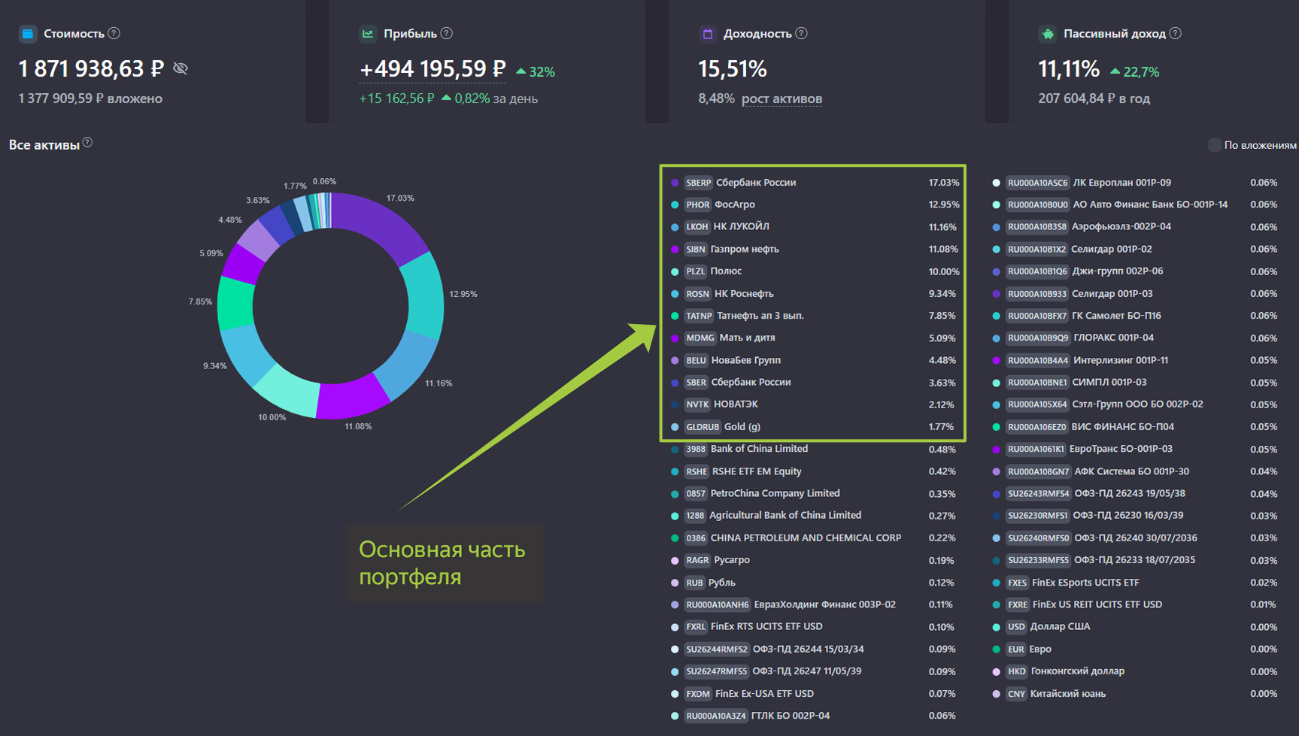Click the LKOH ticker badge

697,226
